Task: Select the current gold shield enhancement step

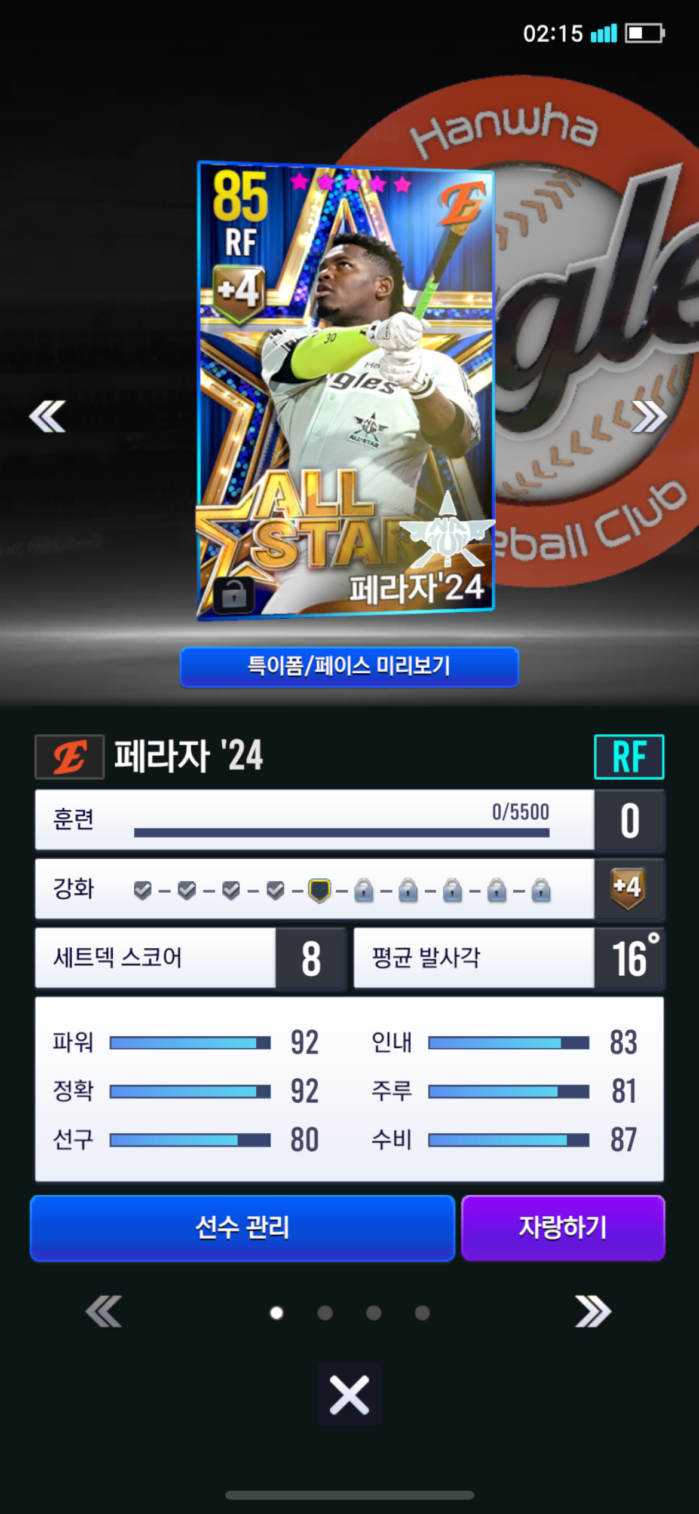Action: coord(320,890)
